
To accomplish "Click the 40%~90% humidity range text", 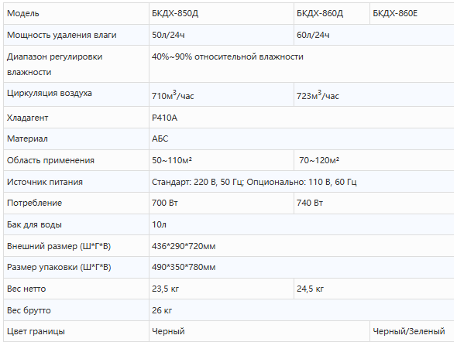I will tap(227, 56).
